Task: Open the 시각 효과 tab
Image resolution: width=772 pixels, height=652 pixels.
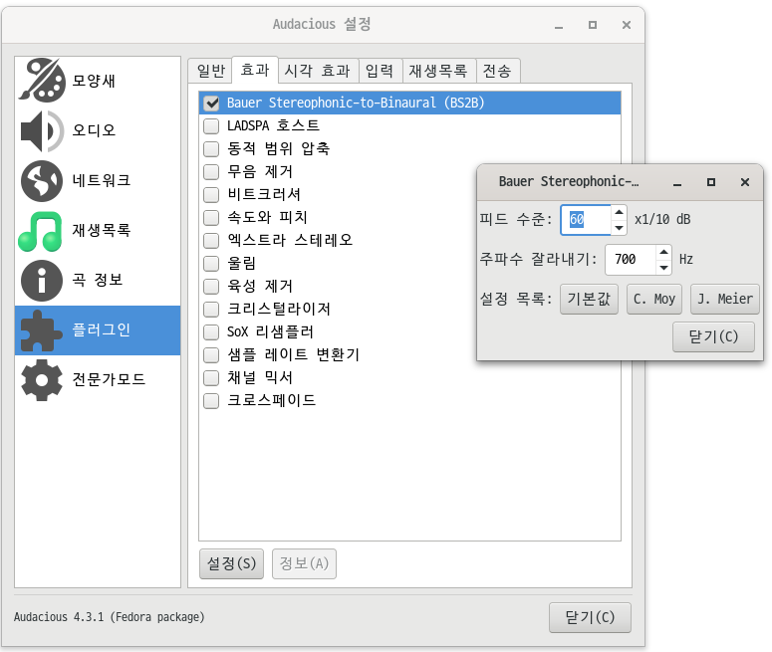Action: click(318, 71)
